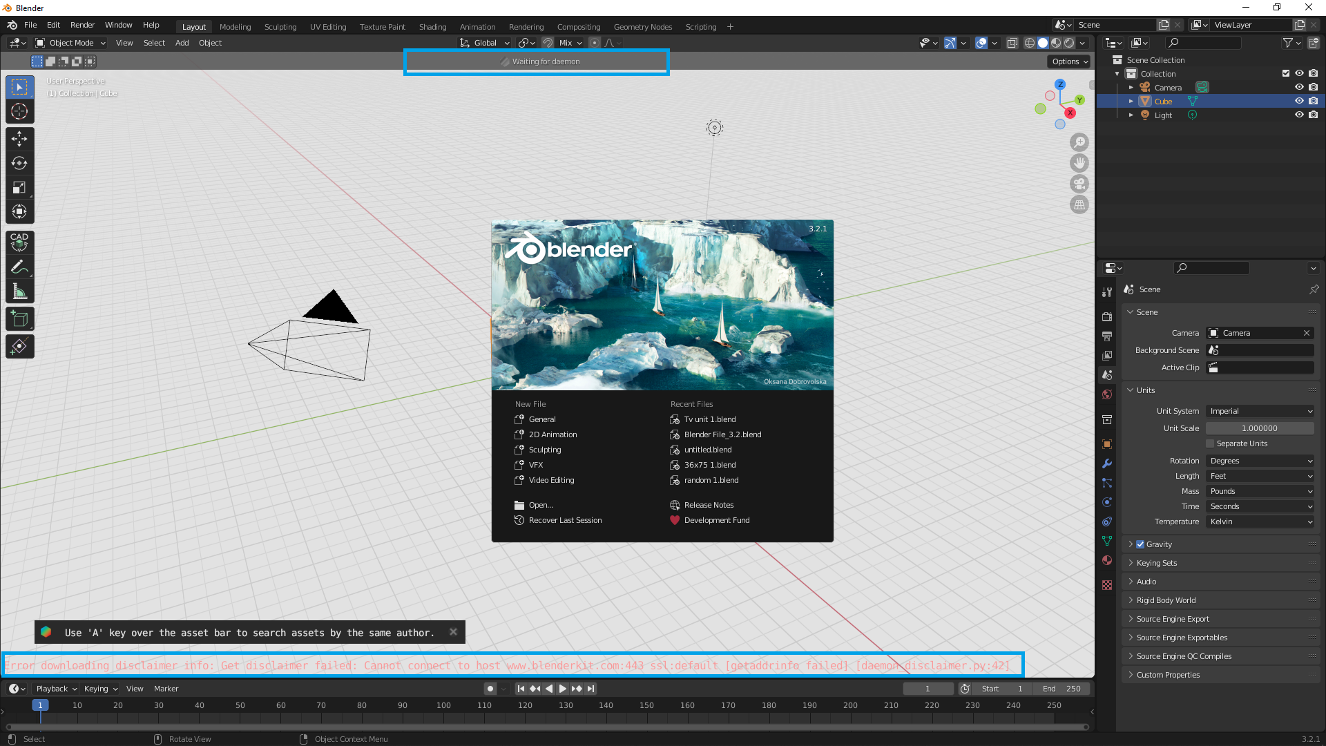The height and width of the screenshot is (746, 1326).
Task: Open the Add menu in viewport header
Action: (182, 43)
